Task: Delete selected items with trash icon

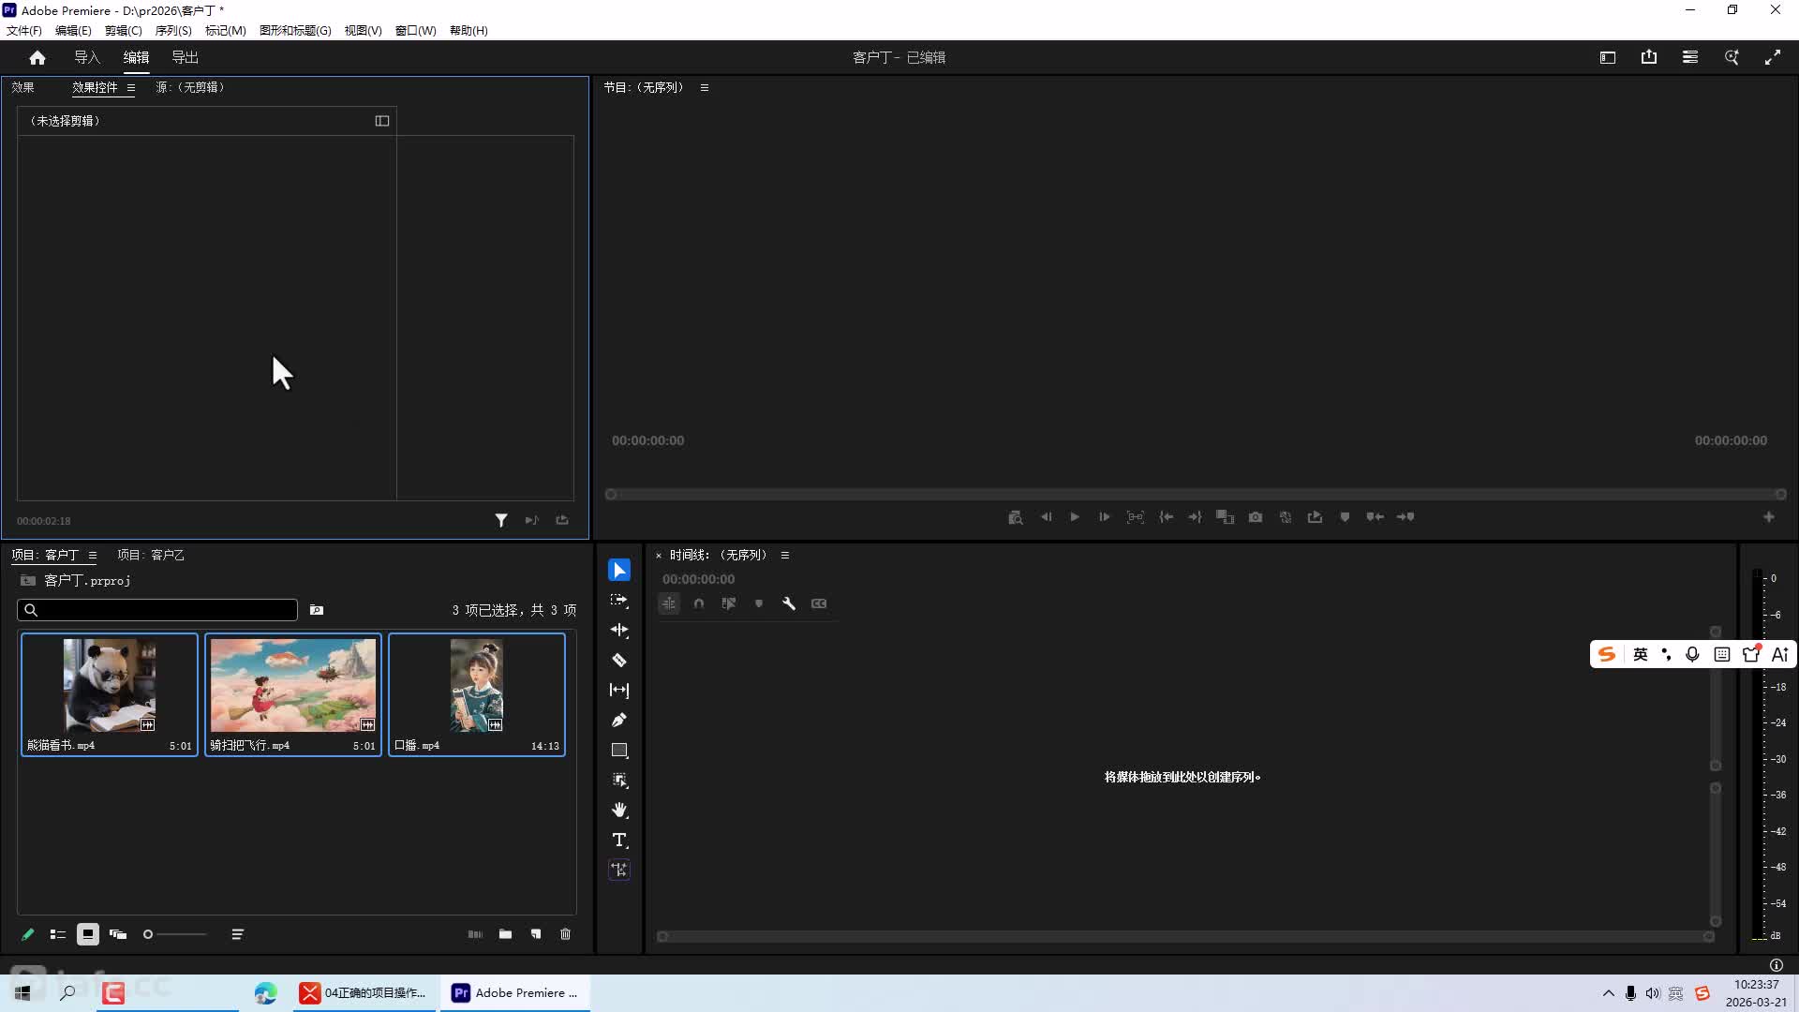Action: click(x=565, y=934)
